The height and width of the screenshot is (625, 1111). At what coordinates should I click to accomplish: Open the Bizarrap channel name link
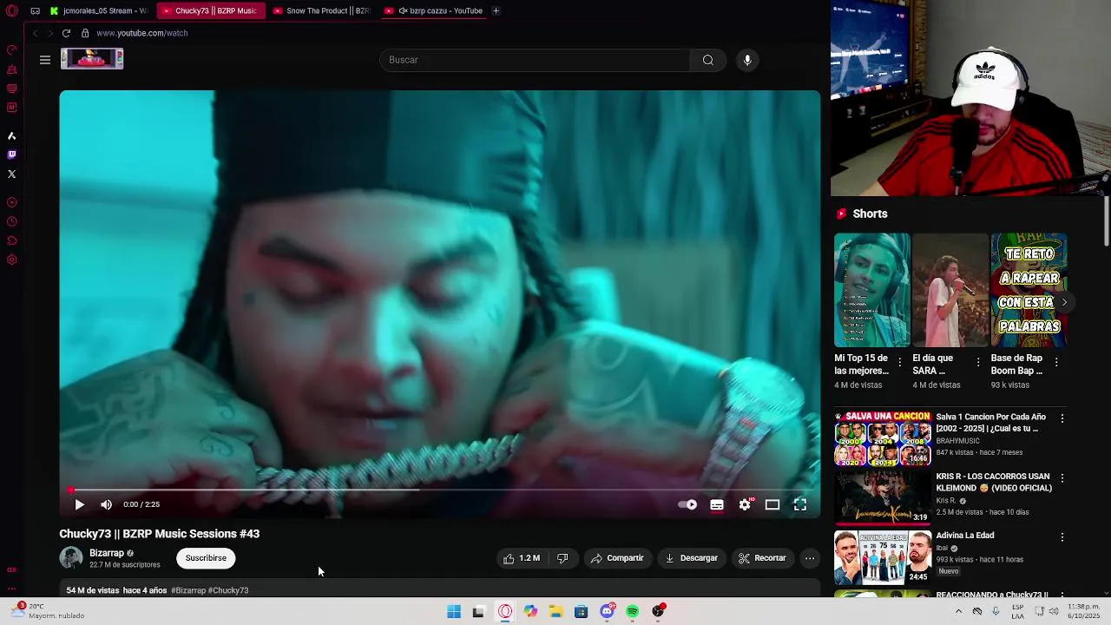click(107, 553)
